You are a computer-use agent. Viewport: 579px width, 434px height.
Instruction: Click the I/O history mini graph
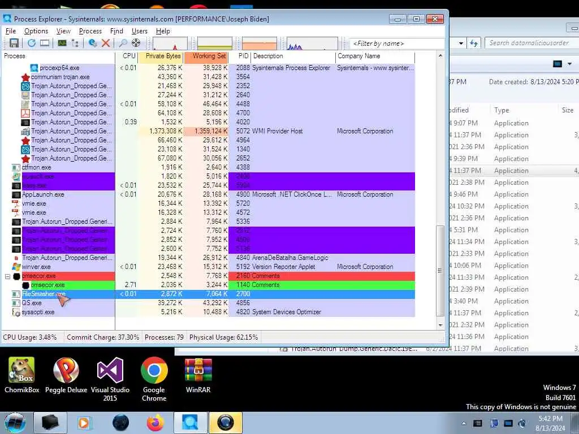[312, 44]
